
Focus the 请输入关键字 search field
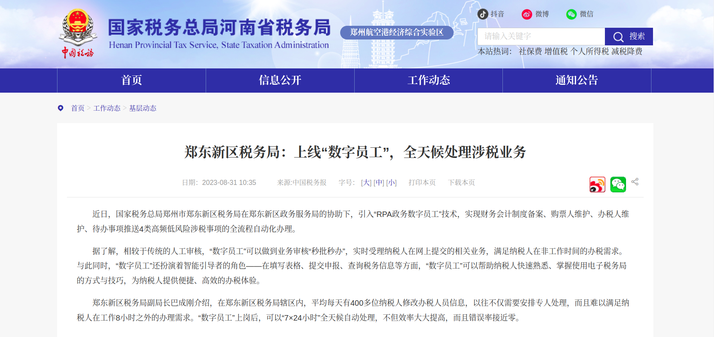point(541,36)
